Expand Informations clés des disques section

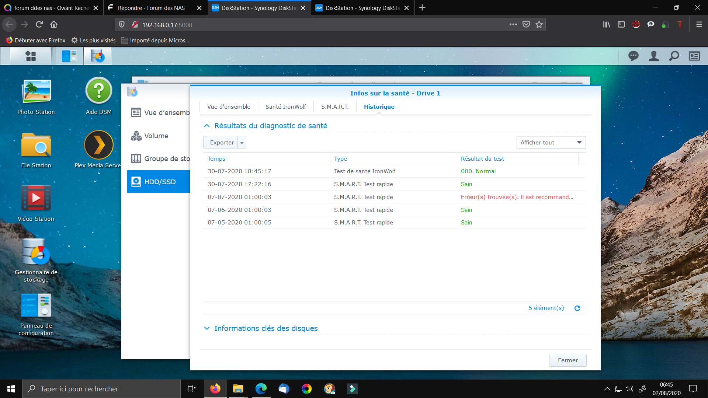[207, 328]
